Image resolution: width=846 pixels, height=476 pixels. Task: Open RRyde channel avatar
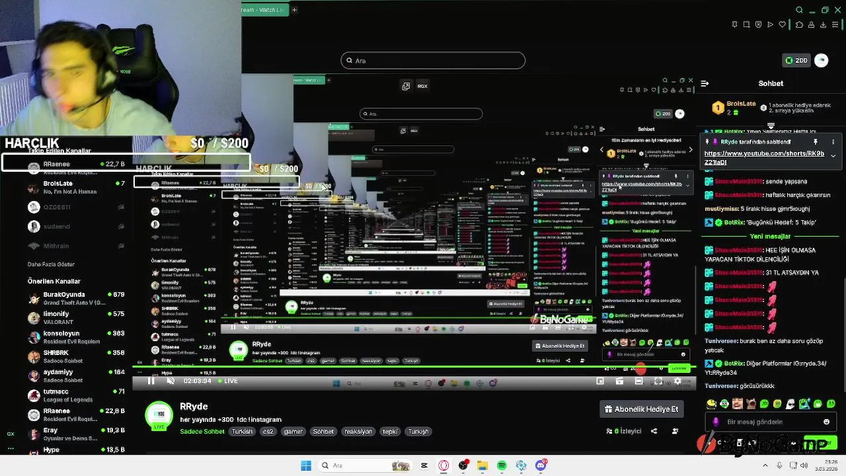point(159,416)
